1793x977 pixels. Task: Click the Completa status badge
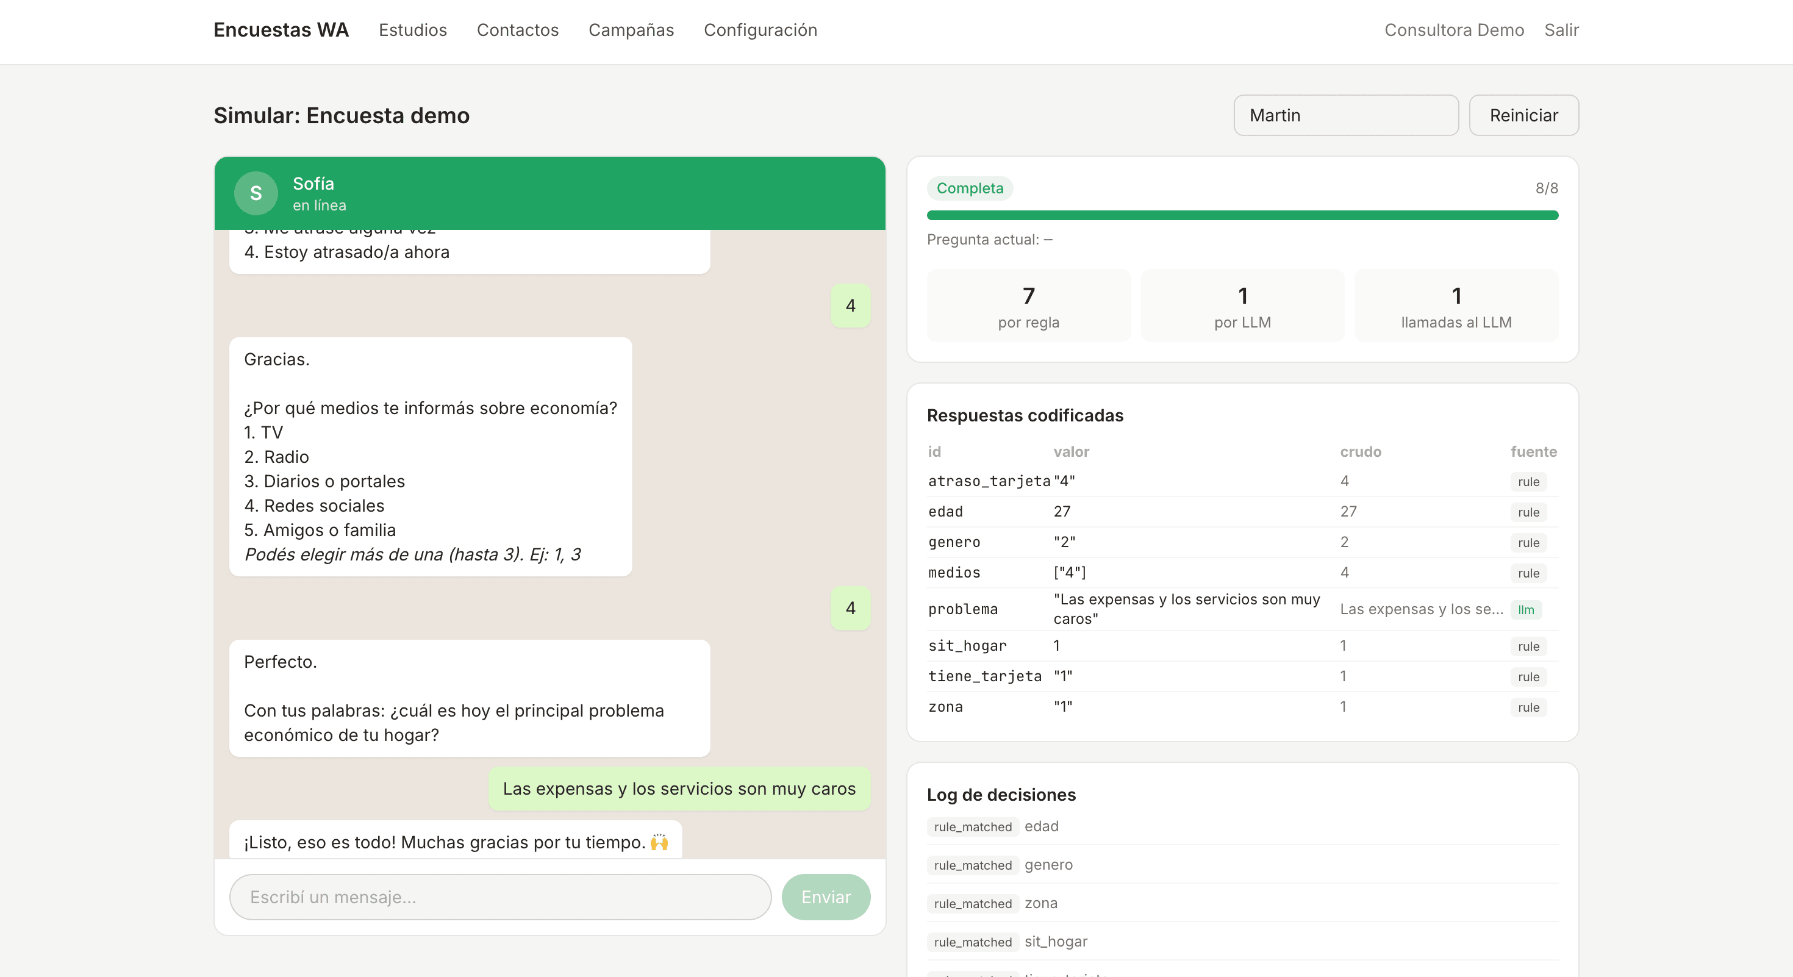coord(970,188)
